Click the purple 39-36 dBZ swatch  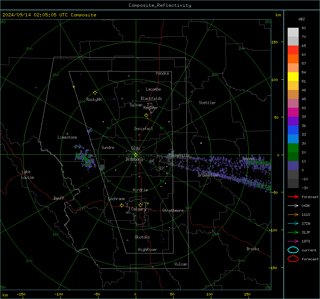coord(293,121)
